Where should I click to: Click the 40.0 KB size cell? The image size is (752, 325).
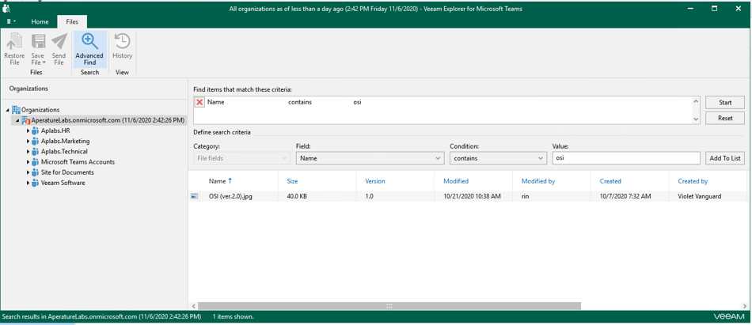point(297,196)
